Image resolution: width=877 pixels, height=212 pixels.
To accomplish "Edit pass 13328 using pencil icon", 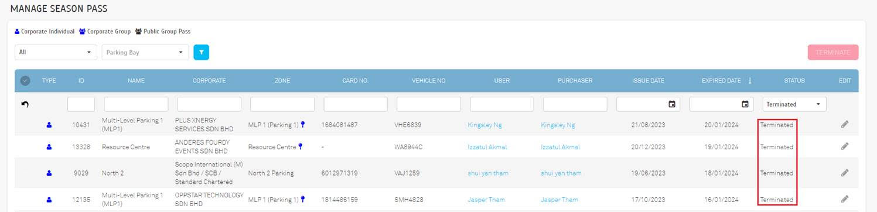I will 844,146.
